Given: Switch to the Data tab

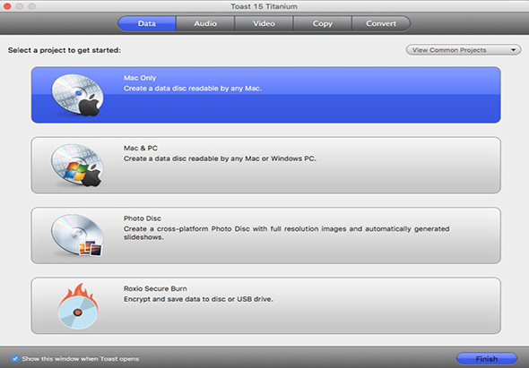Looking at the screenshot, I should coord(147,23).
